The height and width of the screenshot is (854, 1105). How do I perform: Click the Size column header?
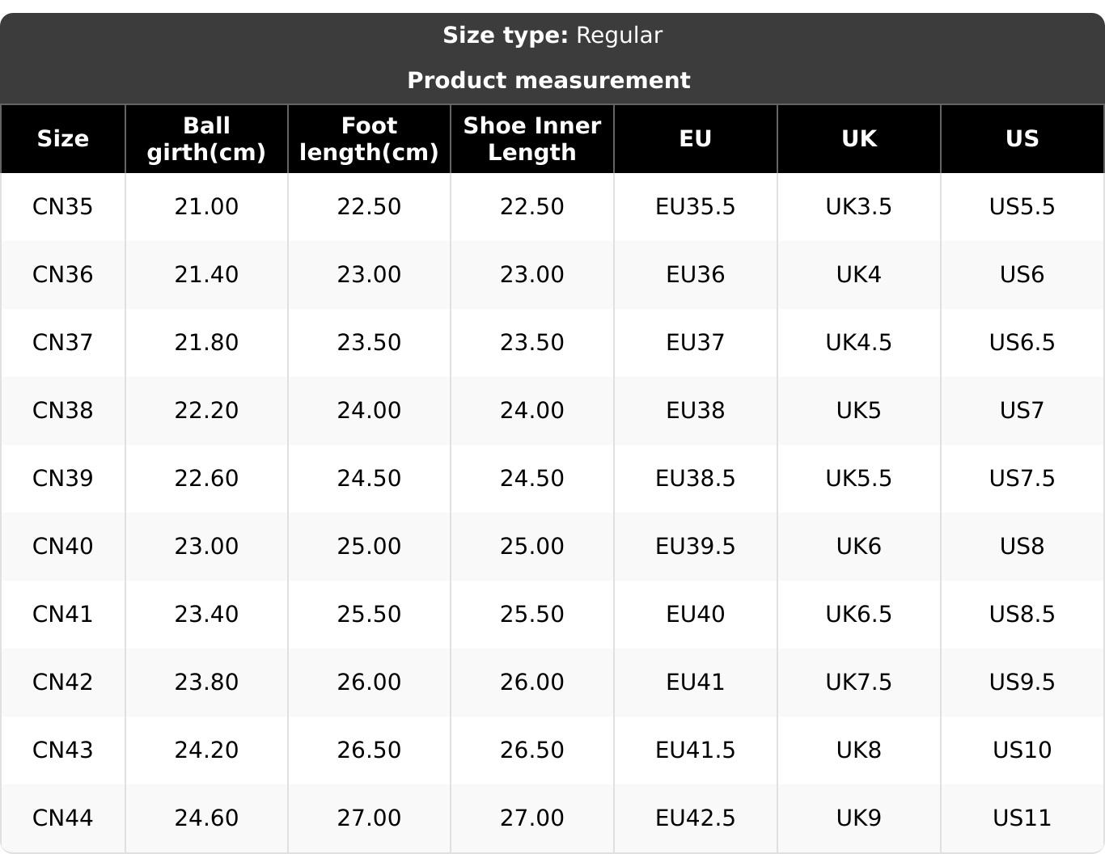click(x=62, y=138)
